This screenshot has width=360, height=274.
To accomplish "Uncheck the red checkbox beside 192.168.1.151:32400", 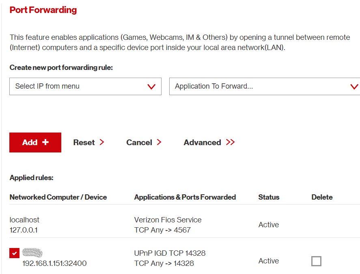I will pyautogui.click(x=15, y=253).
